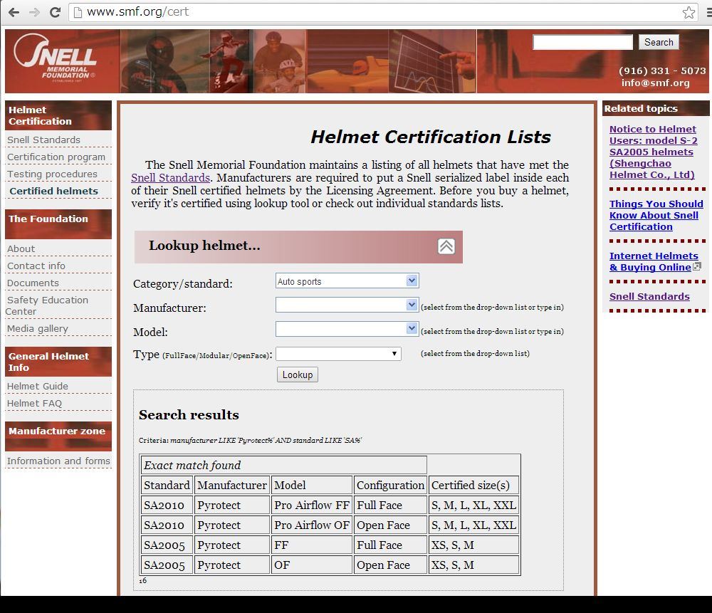Go forward with the browser arrow
Screen dimensions: 712x613
tap(34, 12)
